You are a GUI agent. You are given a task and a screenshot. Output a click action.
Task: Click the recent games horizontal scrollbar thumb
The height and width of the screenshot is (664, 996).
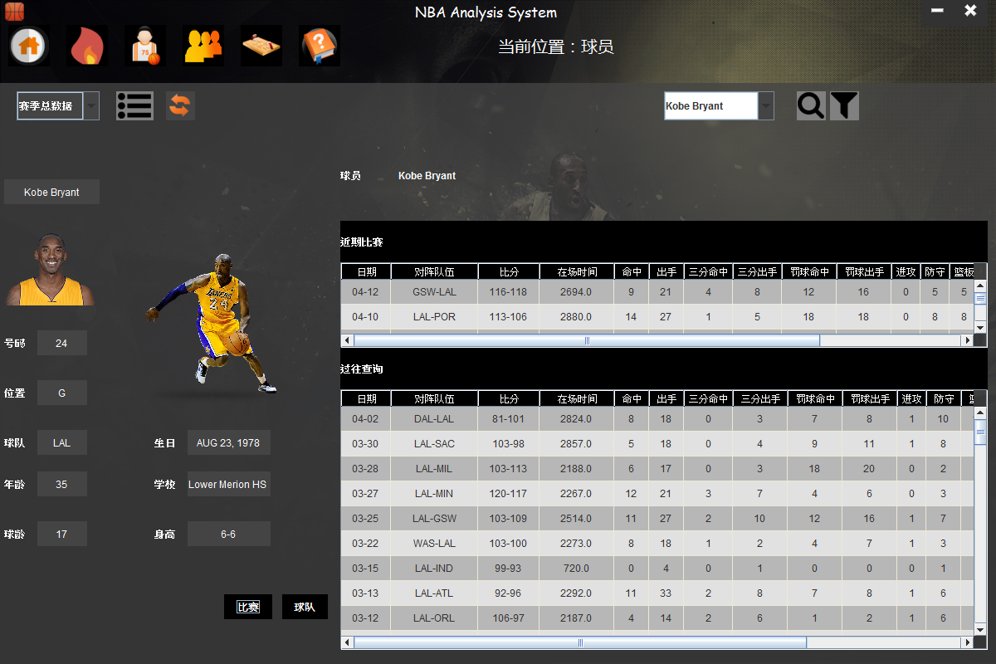pyautogui.click(x=587, y=340)
